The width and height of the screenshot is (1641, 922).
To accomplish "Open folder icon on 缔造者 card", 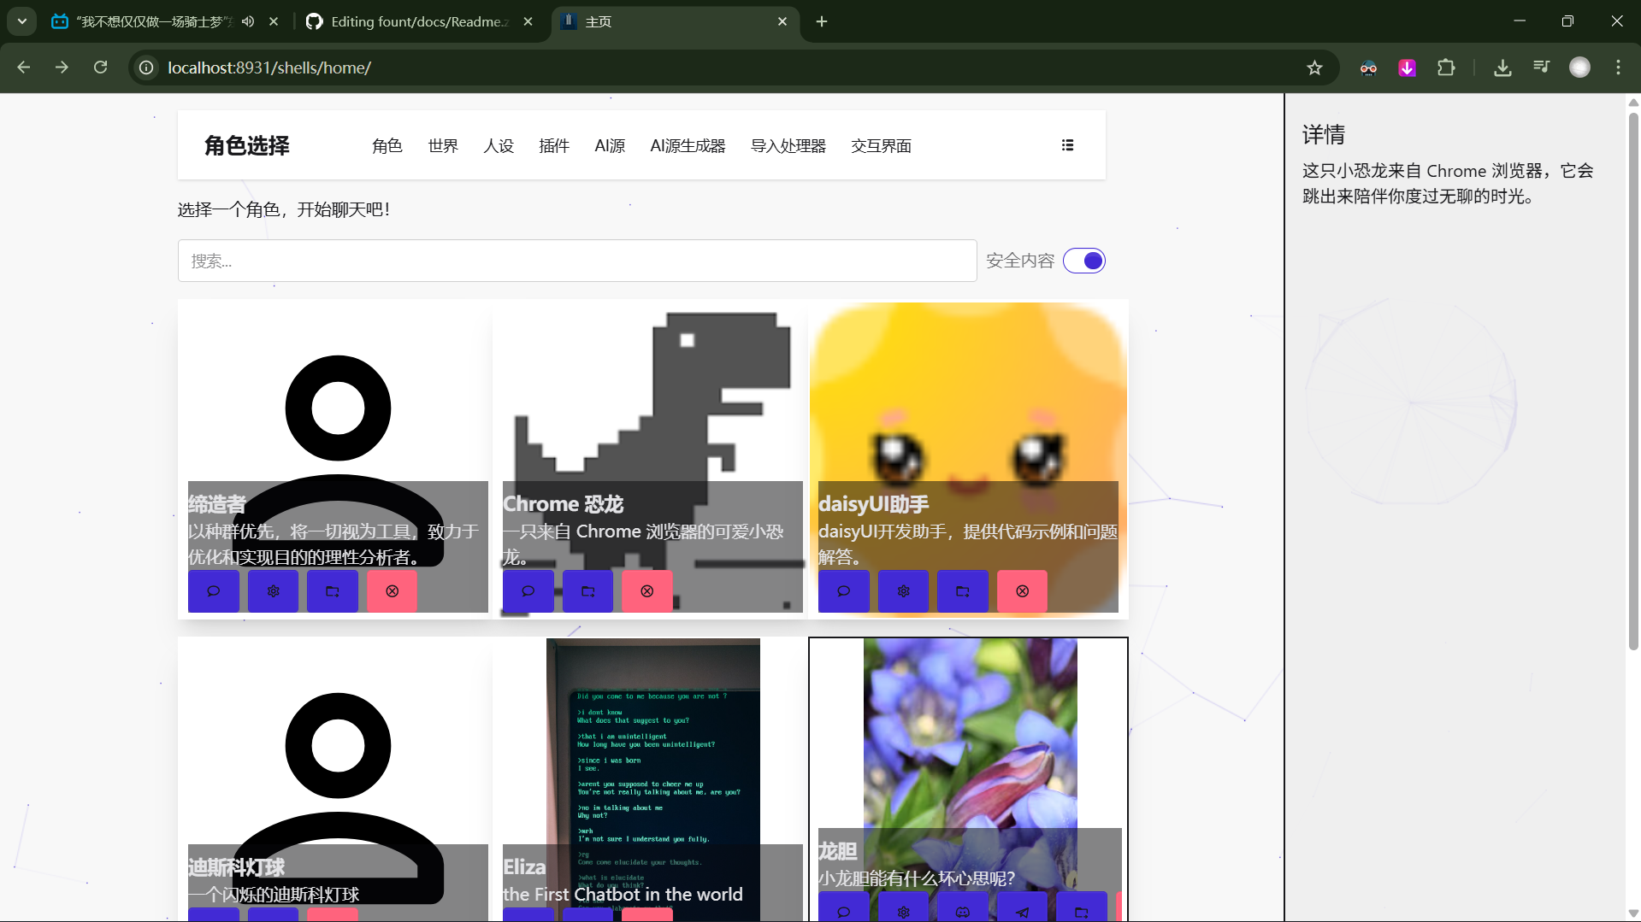I will [x=333, y=591].
